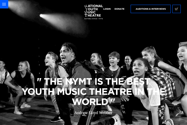Open the Login page
187x125 pixels.
tap(107, 9)
